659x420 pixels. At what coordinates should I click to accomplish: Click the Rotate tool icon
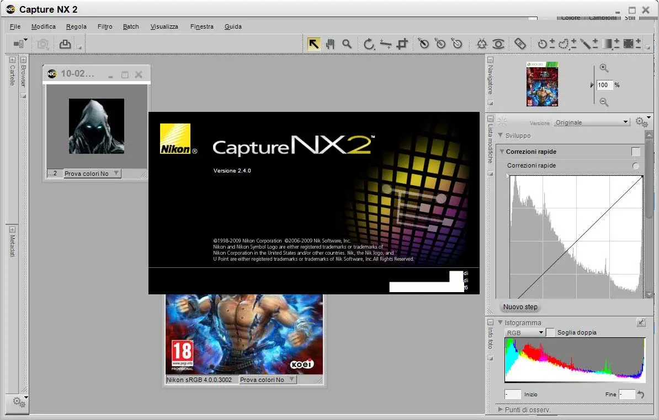click(369, 44)
